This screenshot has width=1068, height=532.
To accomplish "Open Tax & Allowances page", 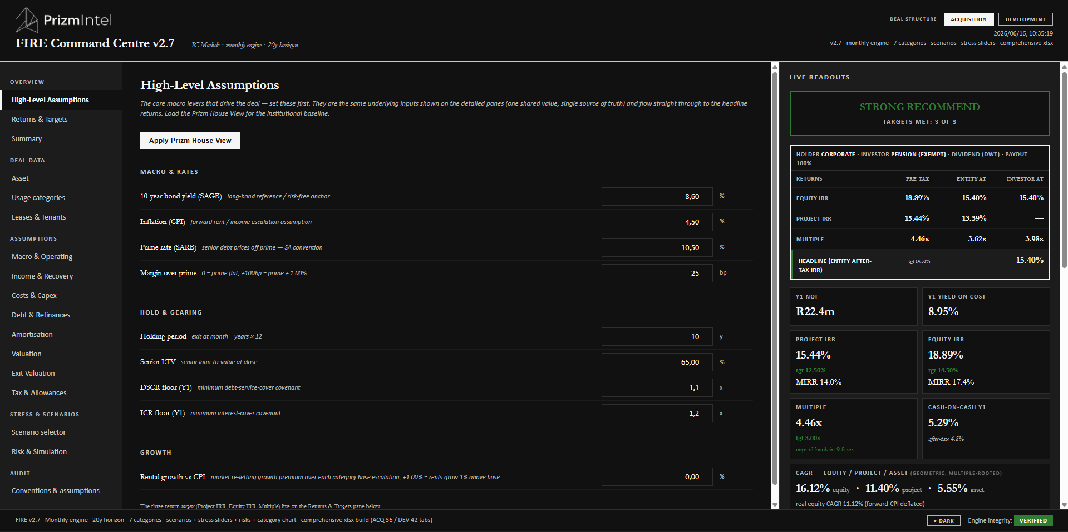I will [61, 393].
